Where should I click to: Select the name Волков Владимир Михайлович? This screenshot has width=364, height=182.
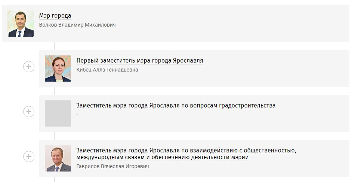pyautogui.click(x=77, y=25)
